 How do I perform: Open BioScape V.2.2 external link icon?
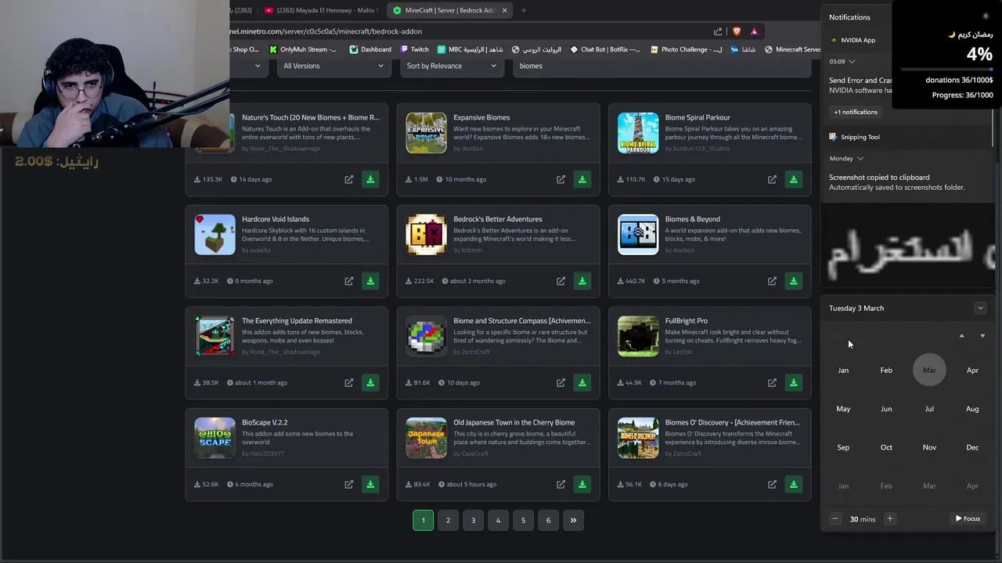click(x=349, y=484)
